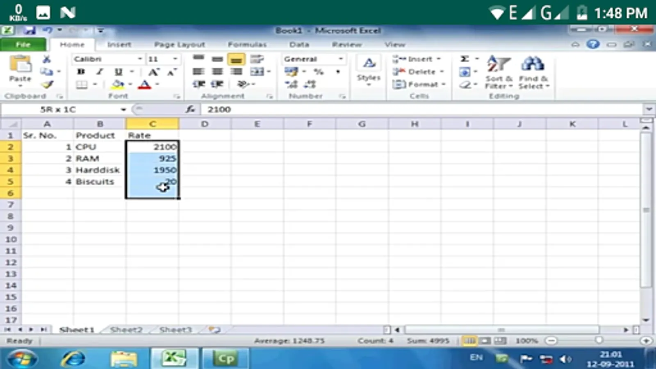Click the volume speaker tray icon
Screen dimensions: 656x369
click(566, 359)
